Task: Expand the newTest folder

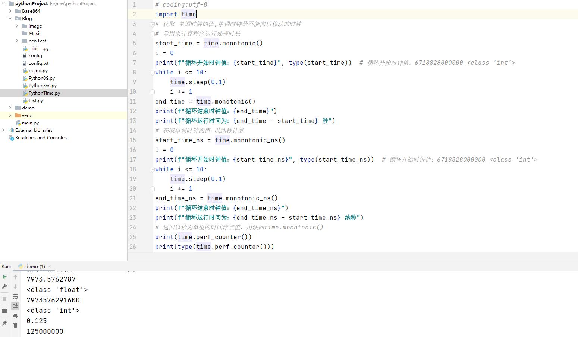Action: coord(17,41)
